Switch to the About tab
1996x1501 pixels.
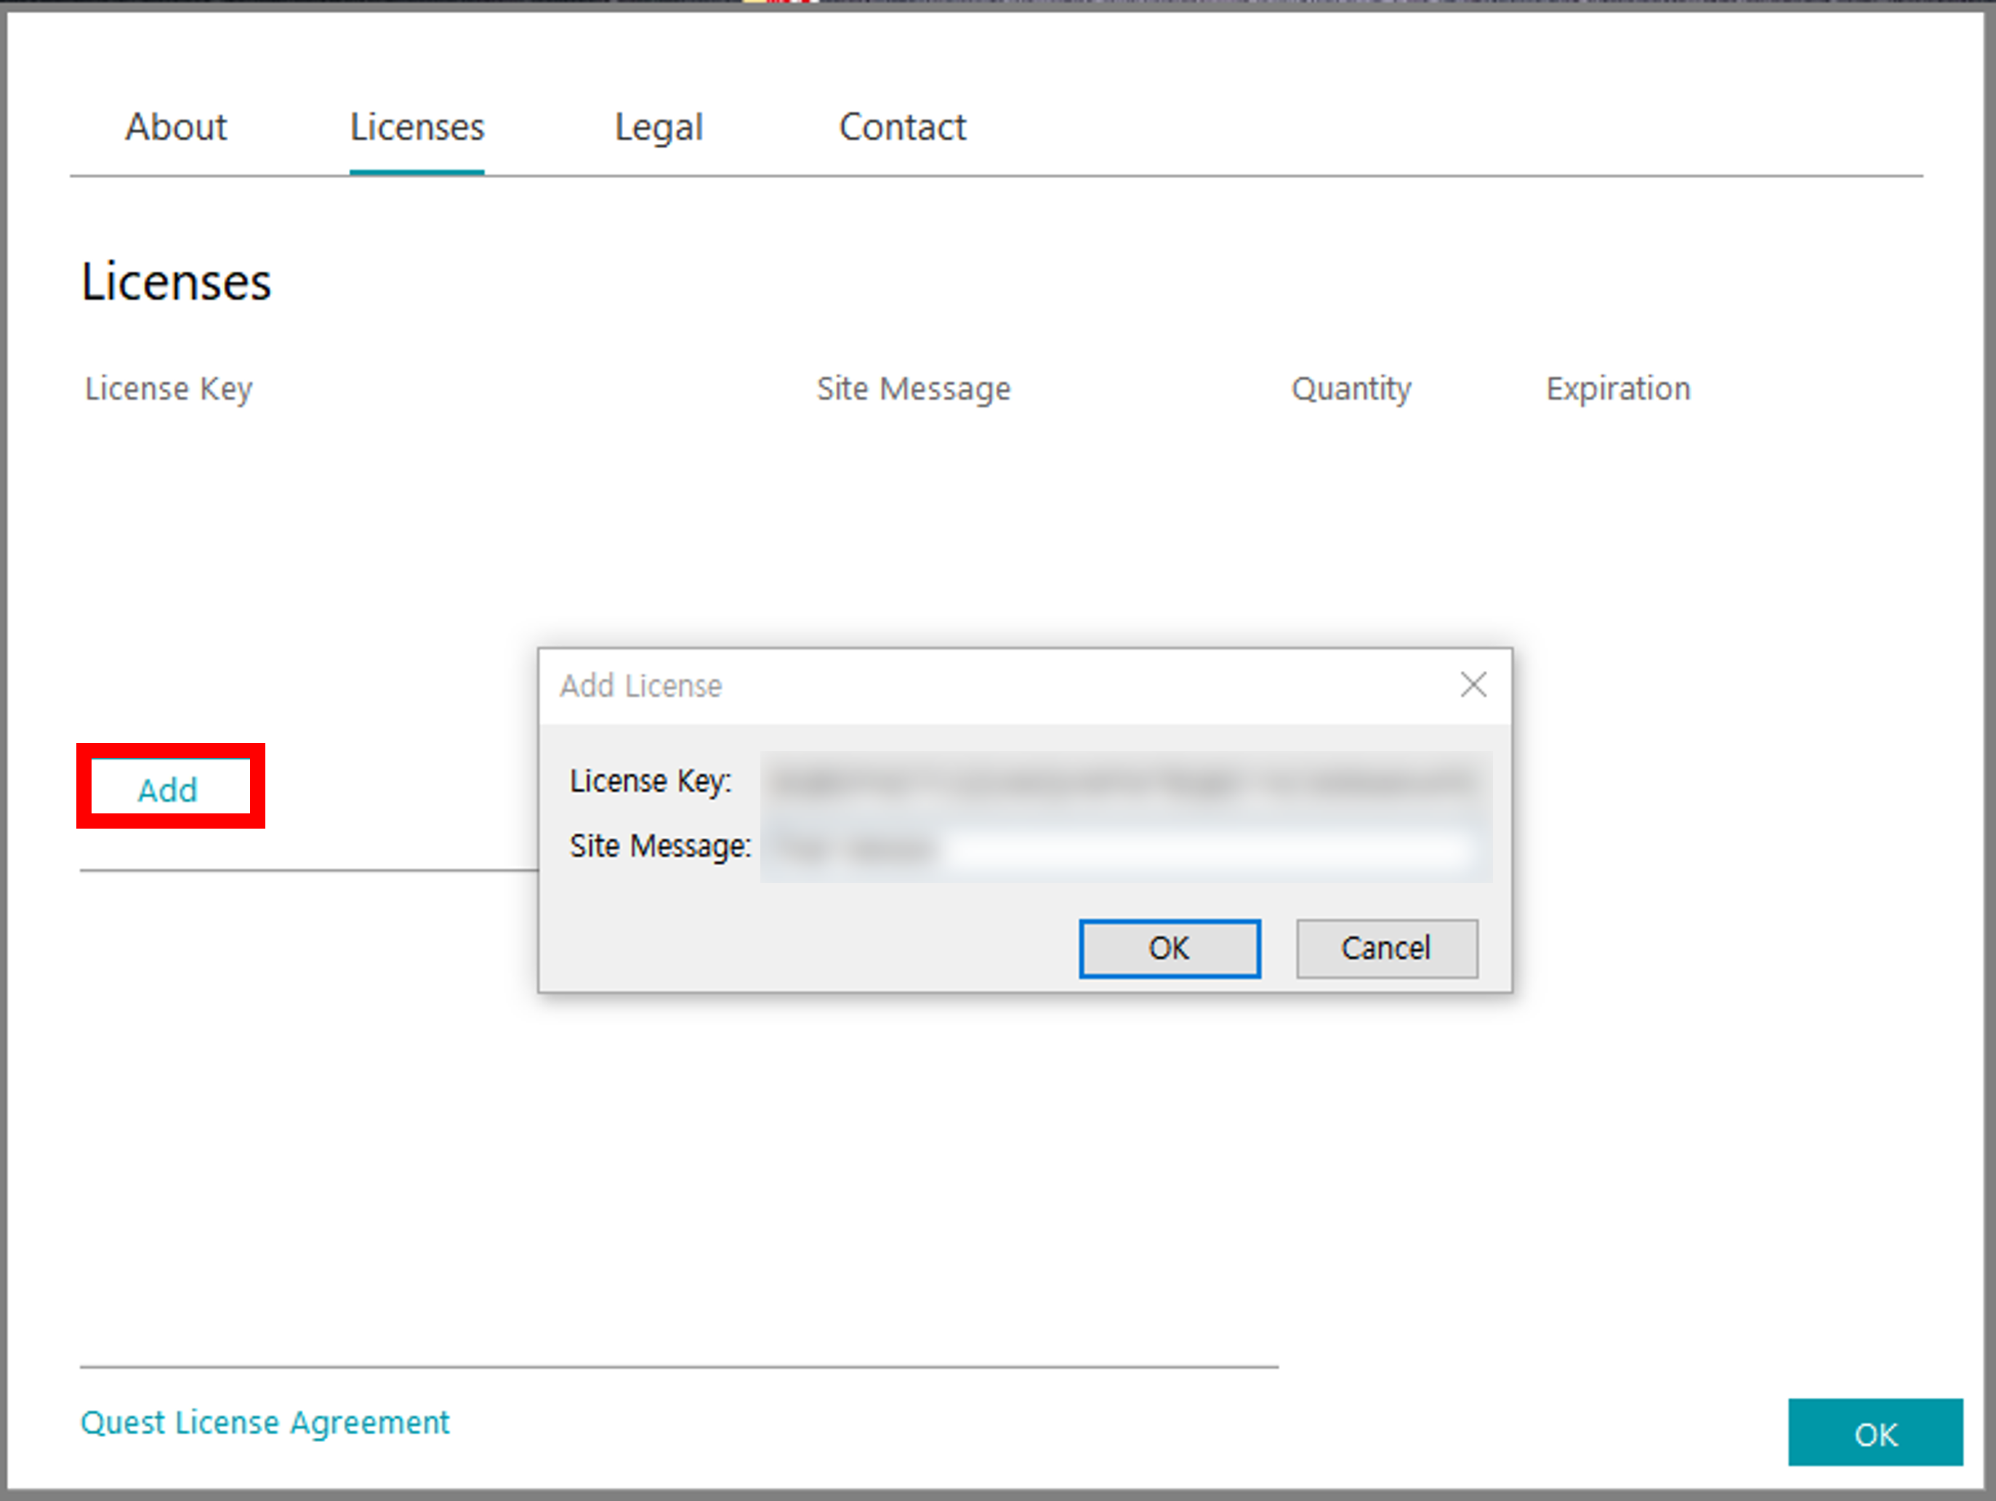176,127
